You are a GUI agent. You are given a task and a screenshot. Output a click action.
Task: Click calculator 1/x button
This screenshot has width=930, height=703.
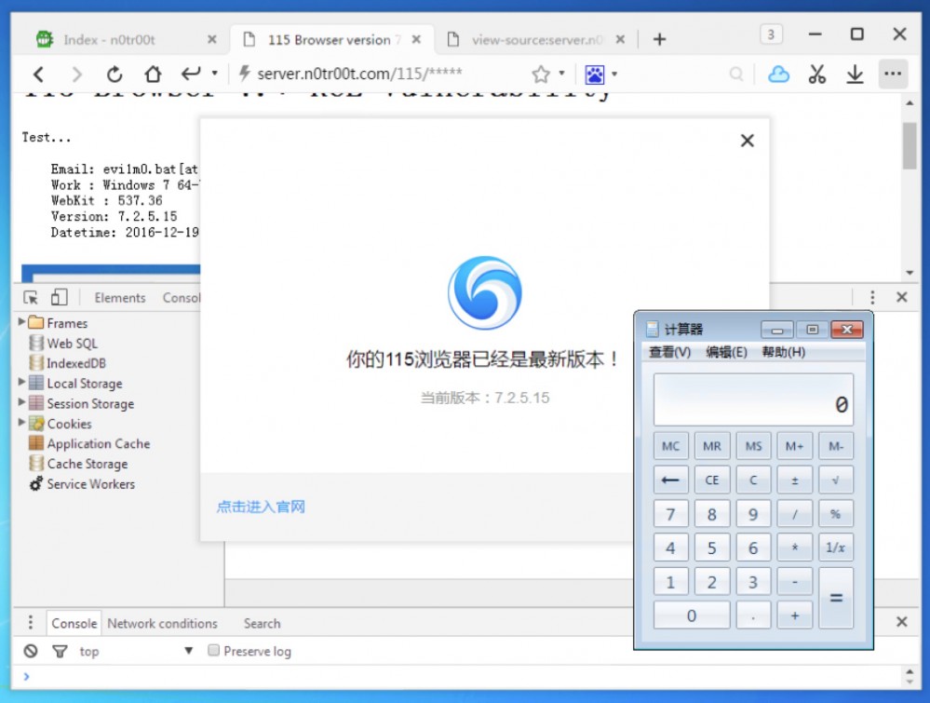click(836, 548)
